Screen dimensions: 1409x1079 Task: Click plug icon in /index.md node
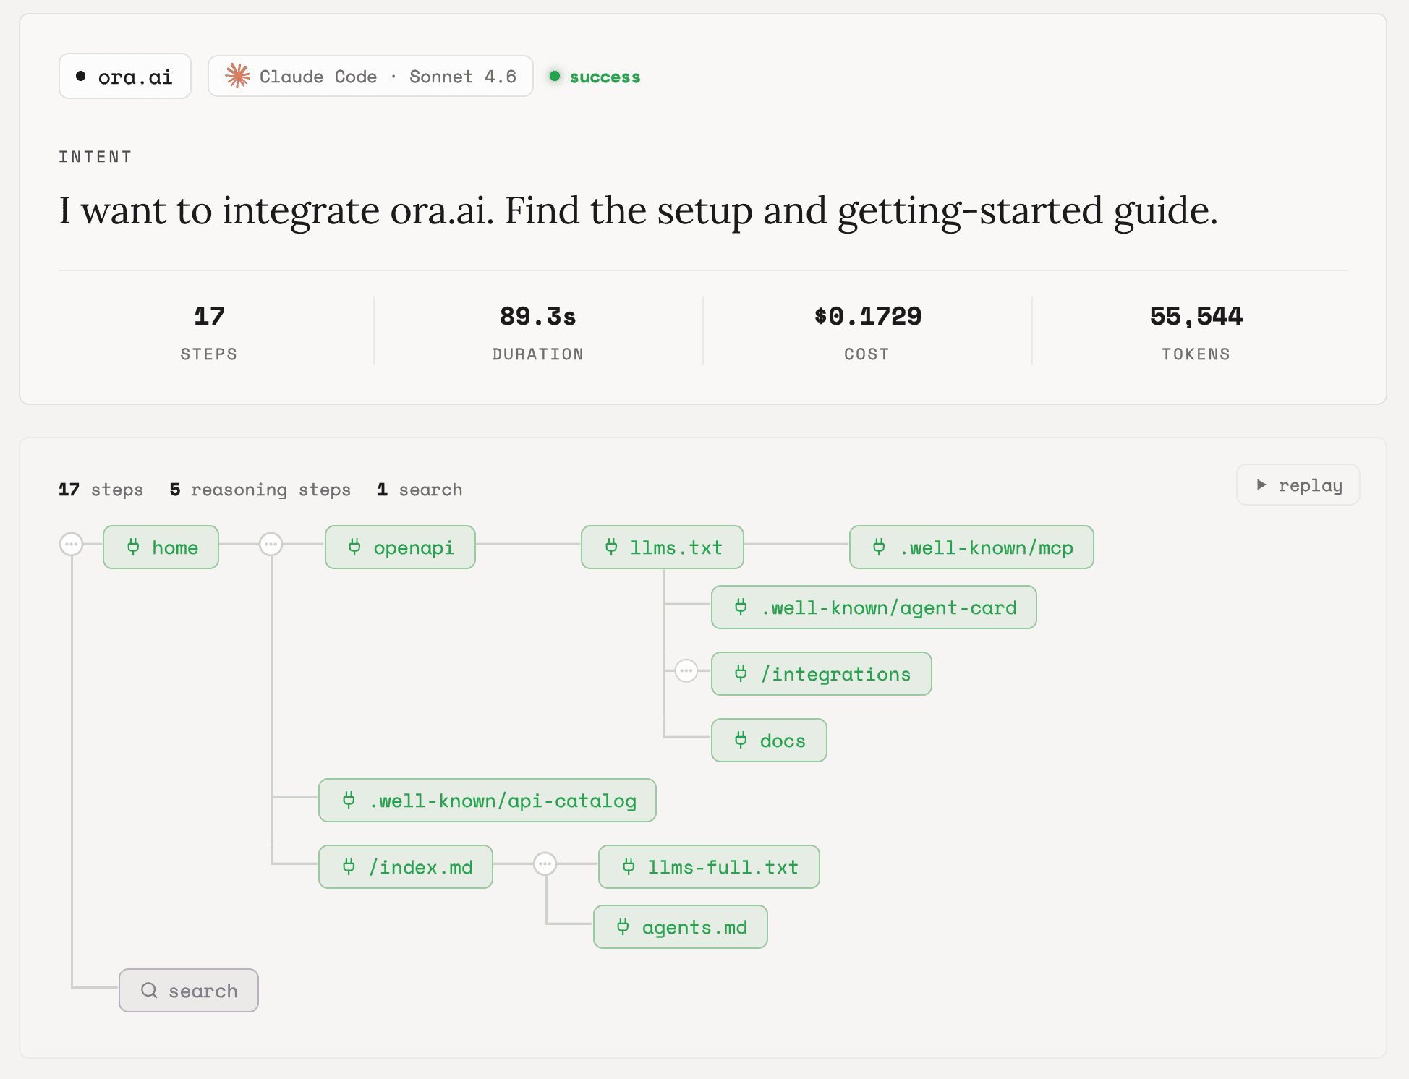349,866
